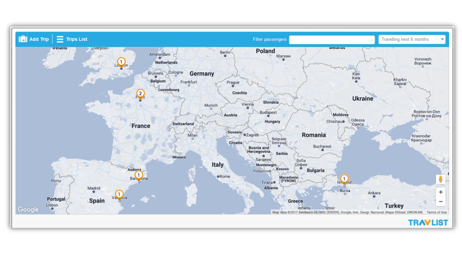The height and width of the screenshot is (259, 462).
Task: Open the Trips List menu label
Action: [77, 39]
